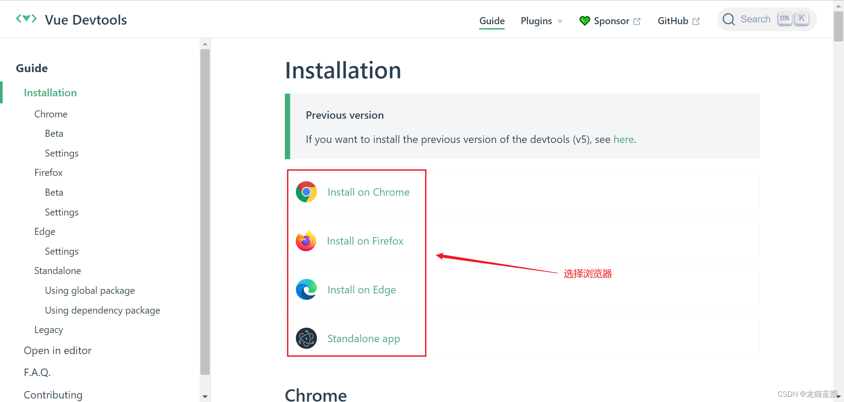
Task: Go to Edge section in sidebar
Action: point(45,231)
